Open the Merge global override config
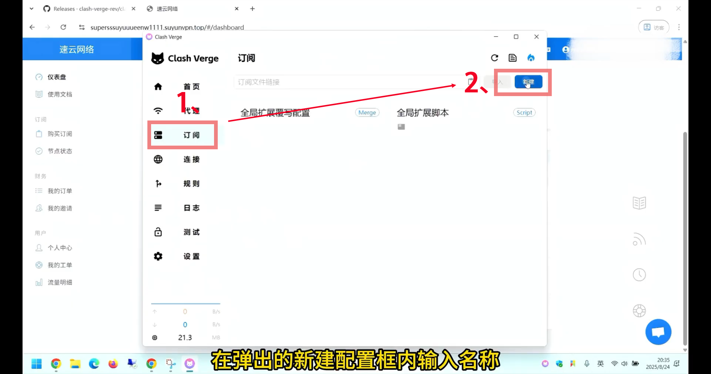 click(x=367, y=113)
